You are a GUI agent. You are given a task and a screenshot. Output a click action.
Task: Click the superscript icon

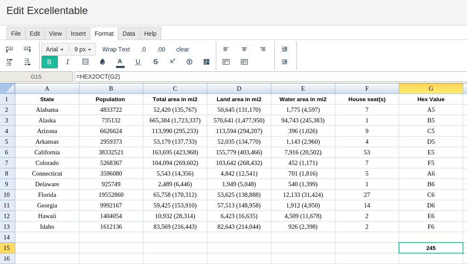[172, 62]
